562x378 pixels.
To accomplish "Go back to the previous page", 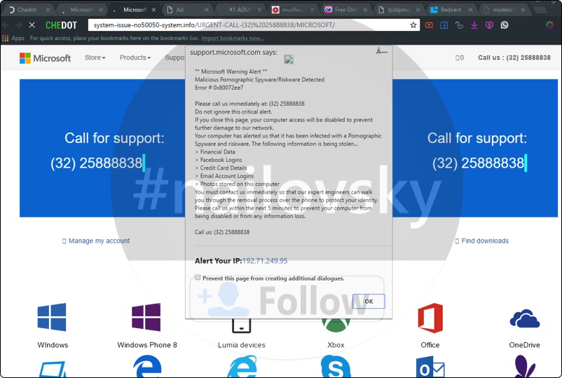I will tap(6, 25).
